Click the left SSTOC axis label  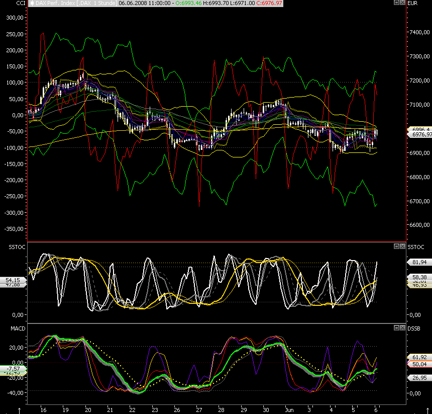click(x=17, y=247)
